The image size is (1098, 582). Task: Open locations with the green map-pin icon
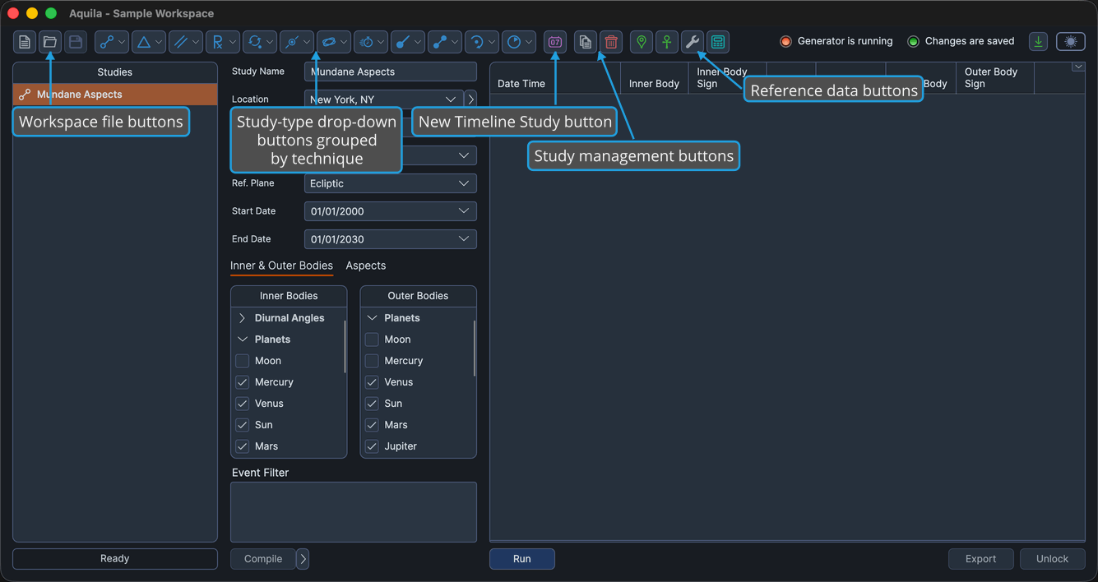[x=642, y=42]
